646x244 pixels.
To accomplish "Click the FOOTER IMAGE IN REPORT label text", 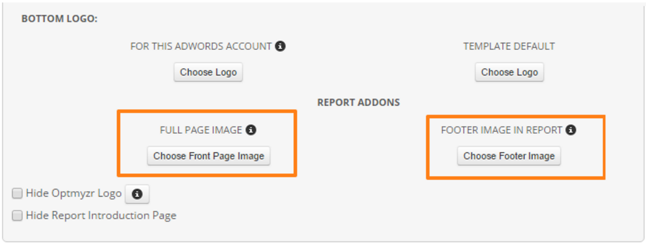I will 502,130.
